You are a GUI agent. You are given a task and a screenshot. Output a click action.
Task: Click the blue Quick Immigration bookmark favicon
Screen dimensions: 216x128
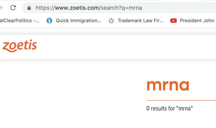click(49, 21)
